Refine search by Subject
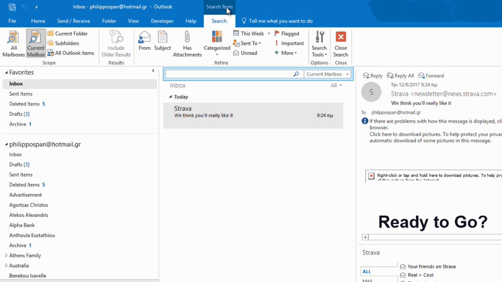Viewport: 502px width, 282px height. 162,41
